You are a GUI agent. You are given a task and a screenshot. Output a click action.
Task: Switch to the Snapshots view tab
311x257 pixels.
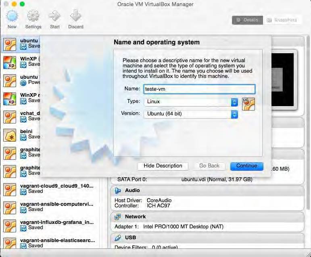click(x=282, y=20)
